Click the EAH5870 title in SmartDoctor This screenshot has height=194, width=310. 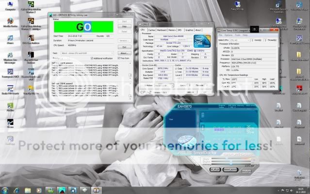[184, 106]
